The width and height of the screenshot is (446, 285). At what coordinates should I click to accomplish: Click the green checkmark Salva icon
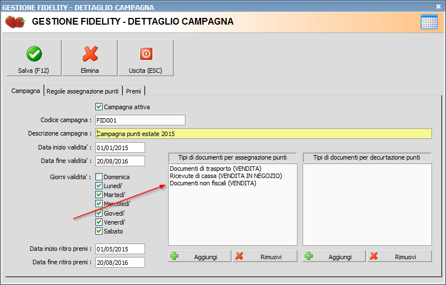pos(34,54)
